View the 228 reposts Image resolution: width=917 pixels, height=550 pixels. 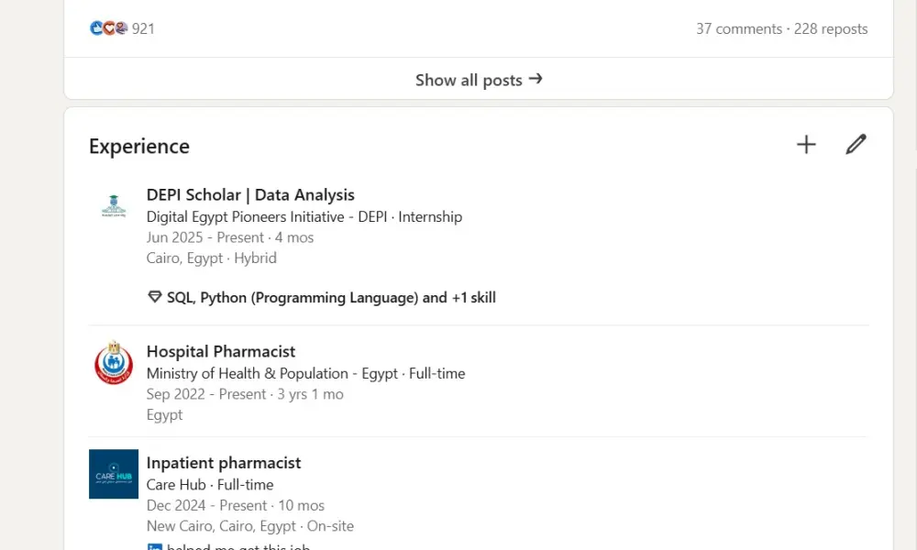click(x=831, y=28)
